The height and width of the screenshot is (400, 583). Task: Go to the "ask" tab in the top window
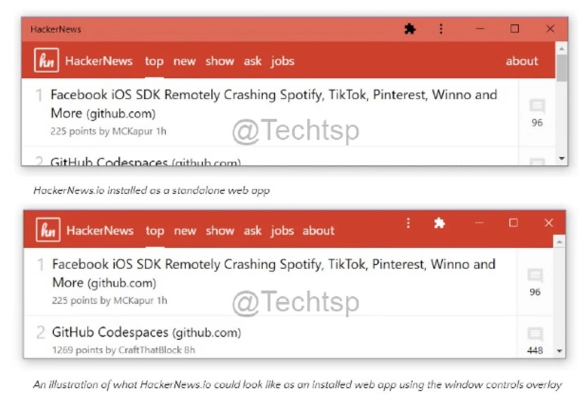click(253, 61)
